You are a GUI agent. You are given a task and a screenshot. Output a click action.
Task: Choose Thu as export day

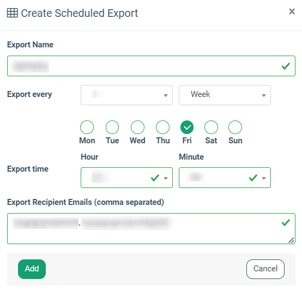[x=163, y=127]
